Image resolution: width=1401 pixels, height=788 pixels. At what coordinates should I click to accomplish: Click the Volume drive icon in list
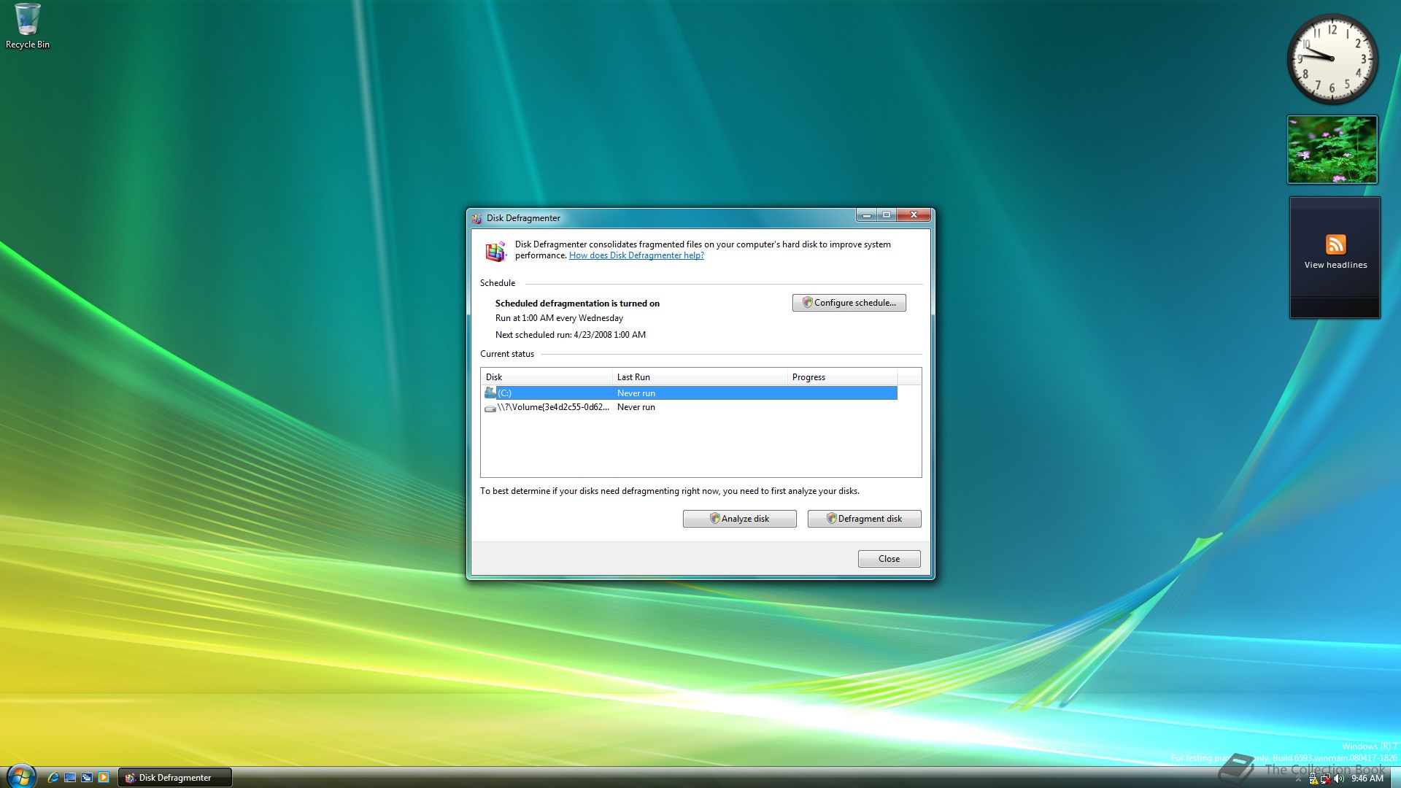490,408
